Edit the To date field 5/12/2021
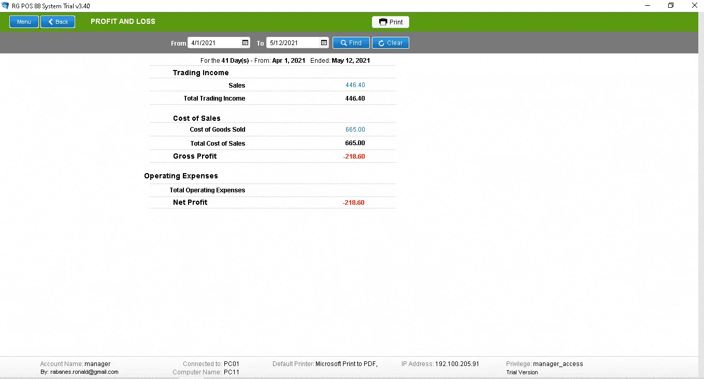This screenshot has height=379, width=704. click(x=293, y=43)
